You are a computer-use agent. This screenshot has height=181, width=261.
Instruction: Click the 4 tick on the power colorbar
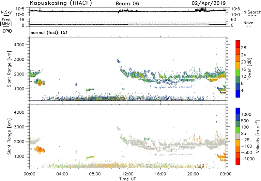(242, 90)
